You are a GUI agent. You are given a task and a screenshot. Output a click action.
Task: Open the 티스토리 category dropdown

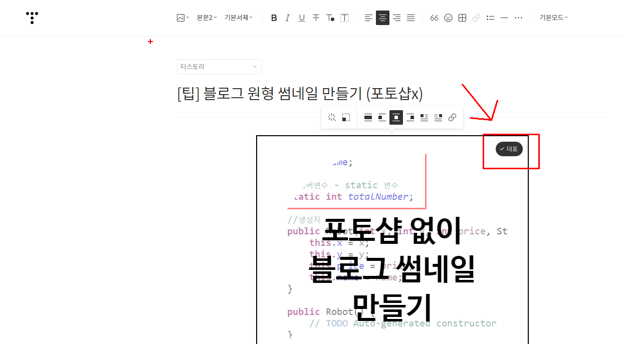coord(219,67)
